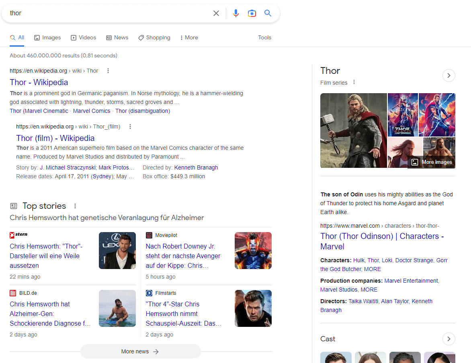Image resolution: width=471 pixels, height=363 pixels.
Task: Open the Marvel Studios link
Action: (x=339, y=290)
